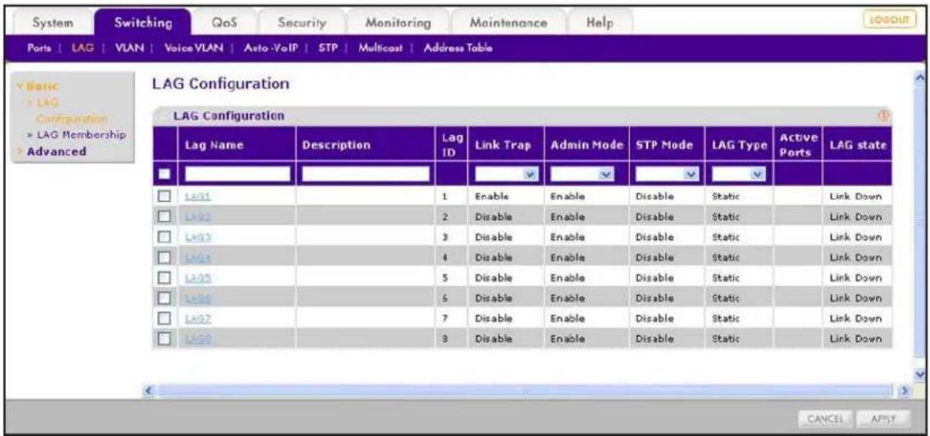Go to the STP submenu
This screenshot has width=930, height=436.
click(x=327, y=48)
